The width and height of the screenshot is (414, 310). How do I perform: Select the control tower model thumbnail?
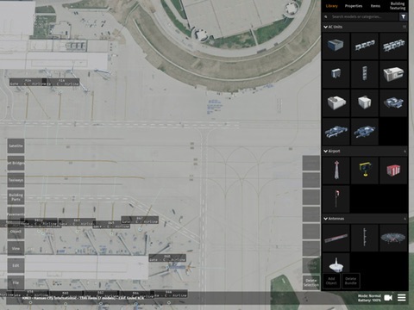336,170
